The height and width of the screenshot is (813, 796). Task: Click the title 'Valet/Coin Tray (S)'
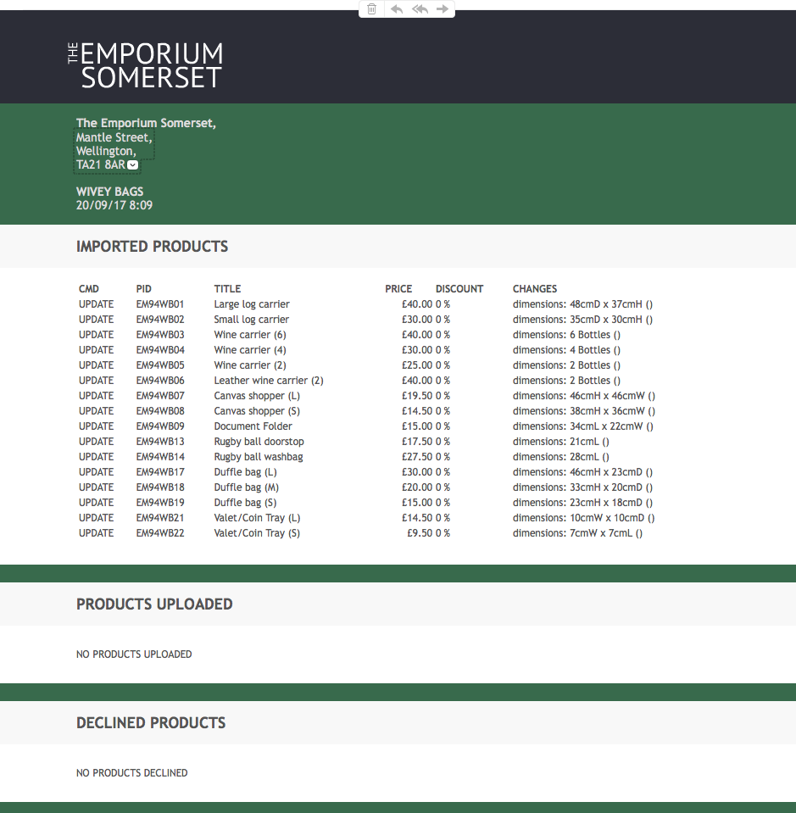(x=257, y=533)
